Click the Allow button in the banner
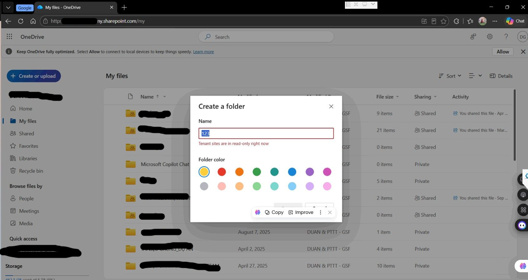Screen dimensions: 528x280 (503, 52)
